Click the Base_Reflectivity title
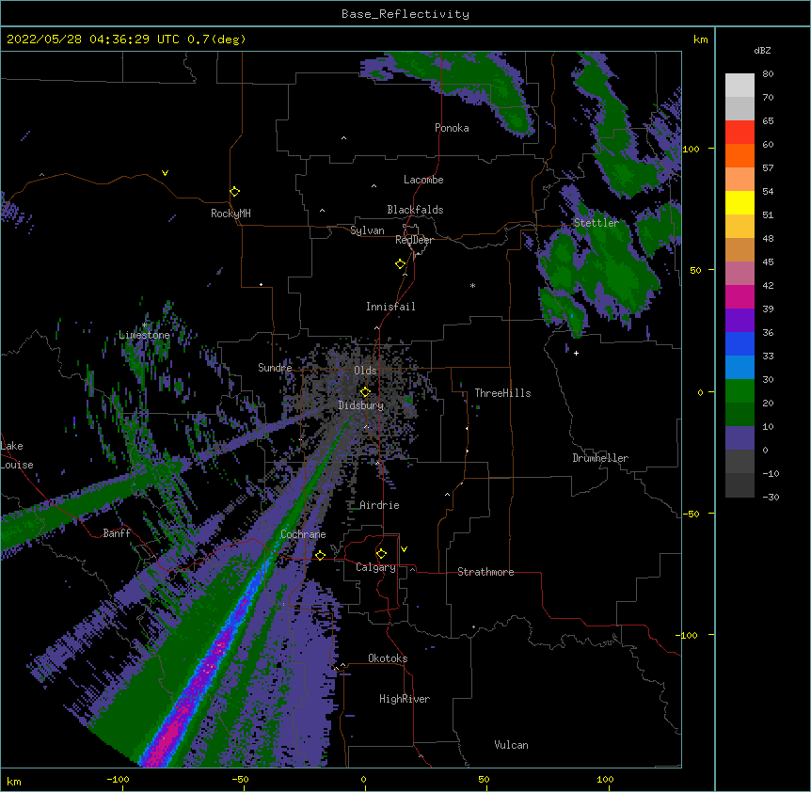The image size is (811, 792). (405, 14)
